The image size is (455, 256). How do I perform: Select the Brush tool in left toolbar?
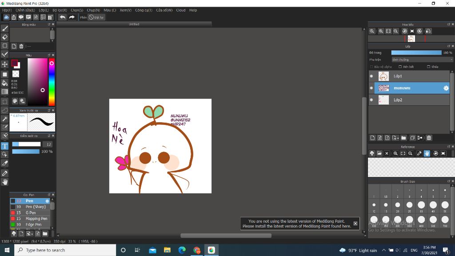pos(5,28)
